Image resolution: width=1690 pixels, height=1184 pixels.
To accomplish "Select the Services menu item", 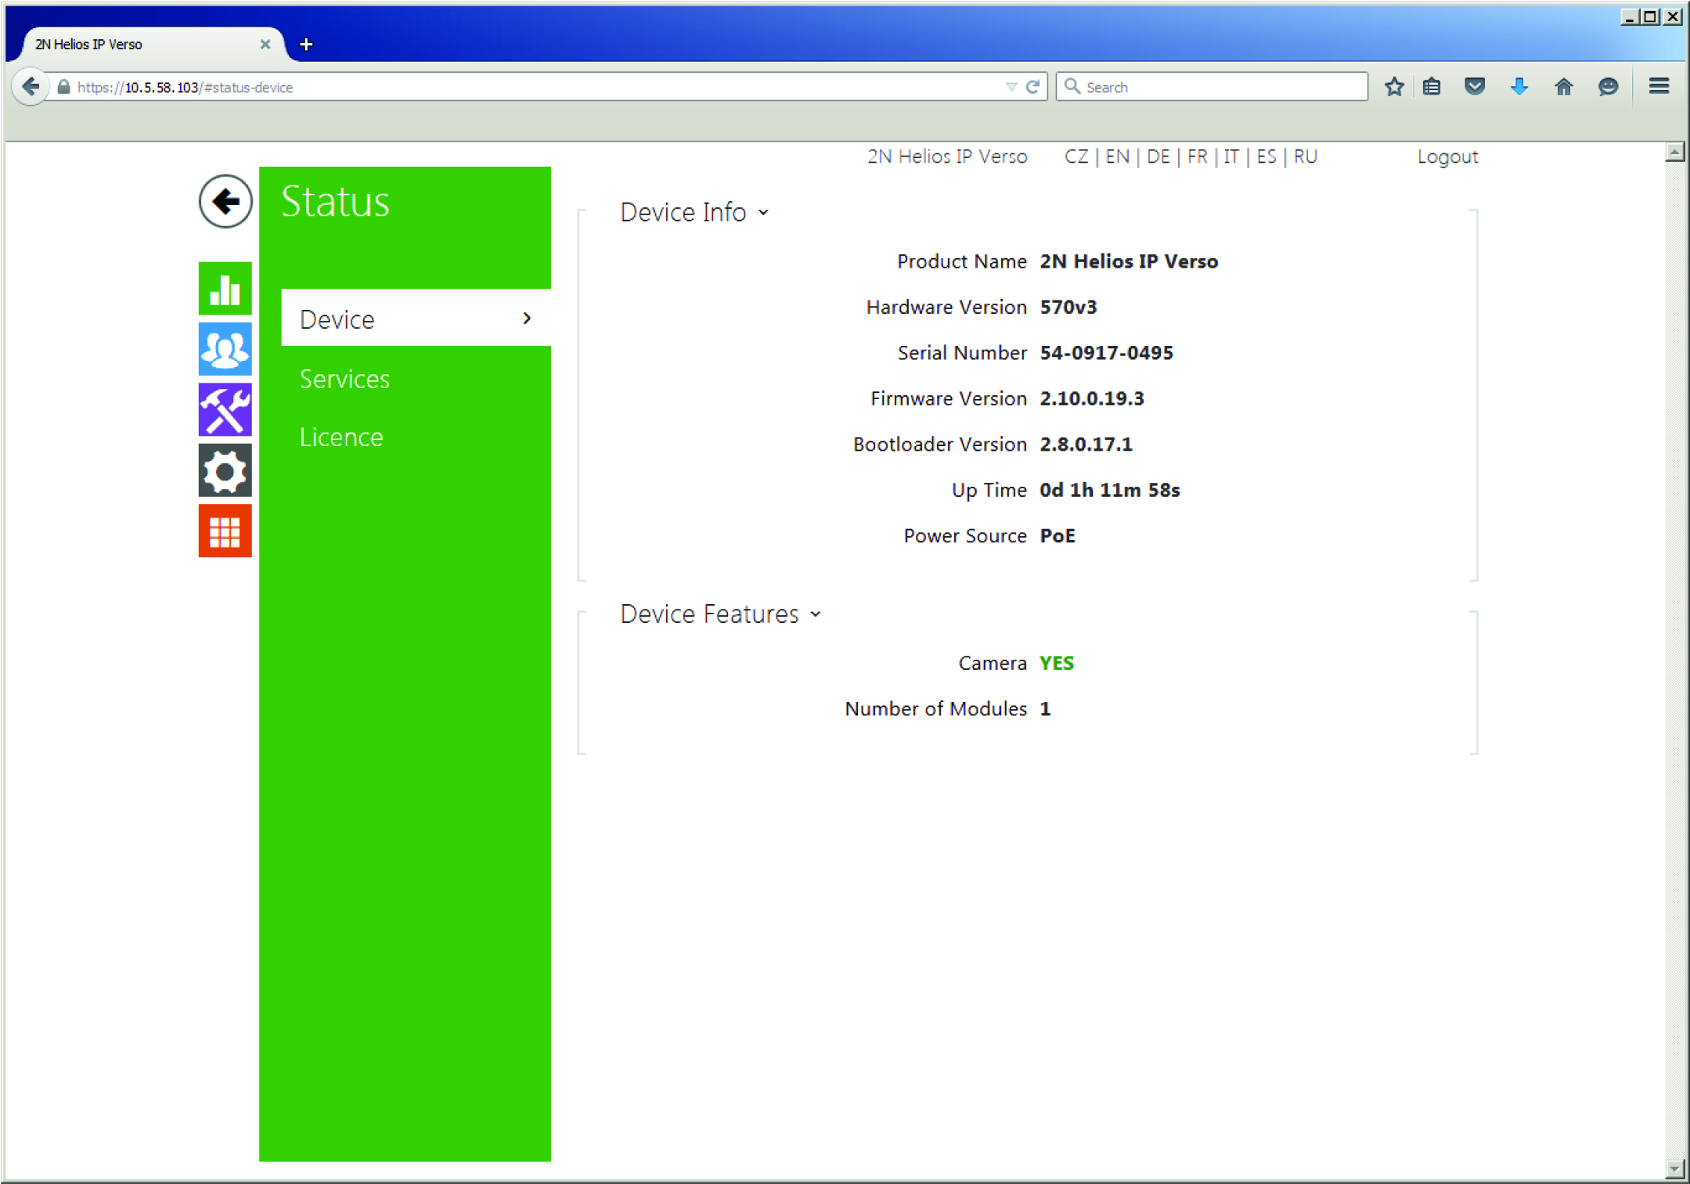I will point(344,379).
